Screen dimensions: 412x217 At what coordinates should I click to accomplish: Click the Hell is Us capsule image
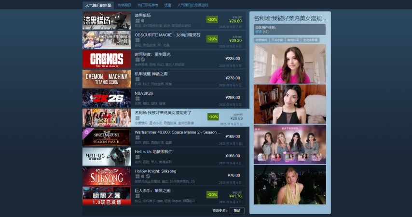107,157
